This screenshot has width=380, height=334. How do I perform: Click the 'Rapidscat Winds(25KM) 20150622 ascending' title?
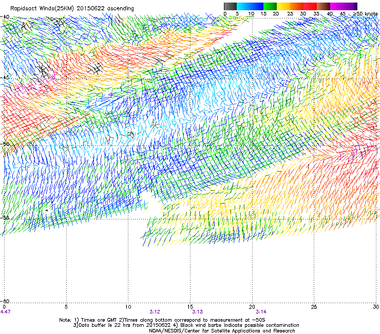point(72,8)
